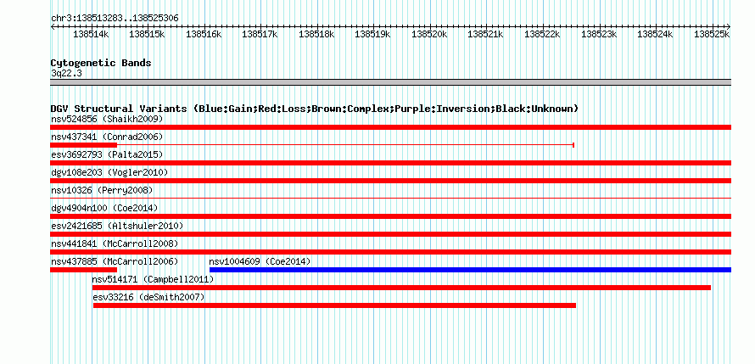This screenshot has width=755, height=364.
Task: Click the nsv437885 (McCarroll2006) label
Action: [115, 261]
